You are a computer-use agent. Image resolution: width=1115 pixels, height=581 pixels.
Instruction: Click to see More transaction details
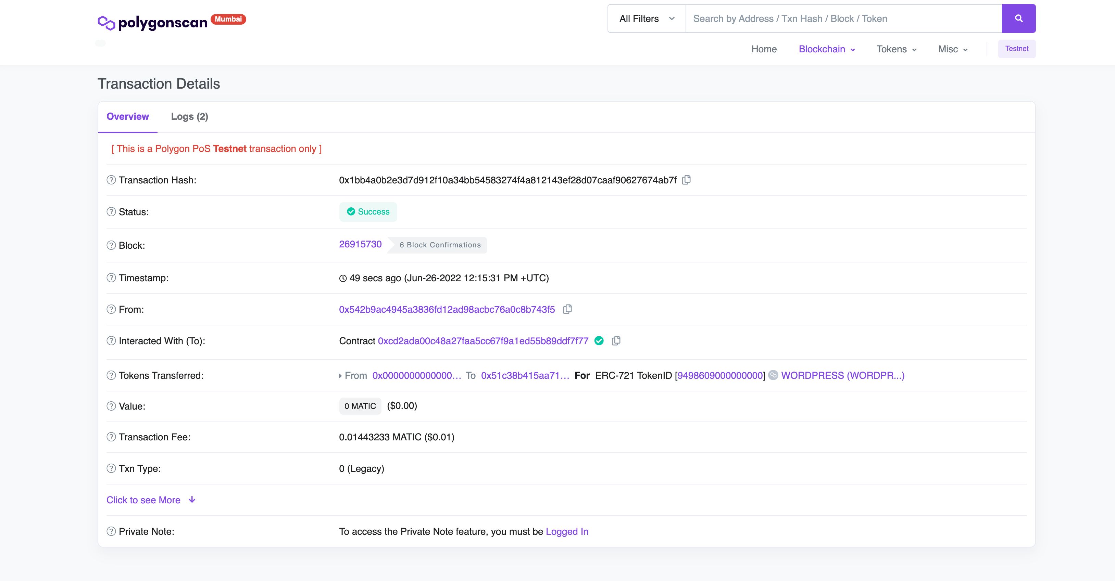tap(150, 500)
